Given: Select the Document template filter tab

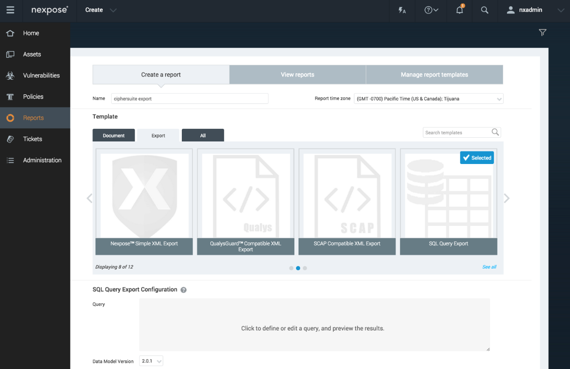Looking at the screenshot, I should [x=113, y=135].
